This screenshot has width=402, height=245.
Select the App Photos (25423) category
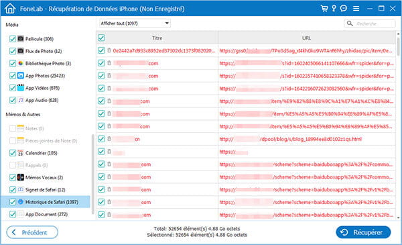[x=45, y=76]
